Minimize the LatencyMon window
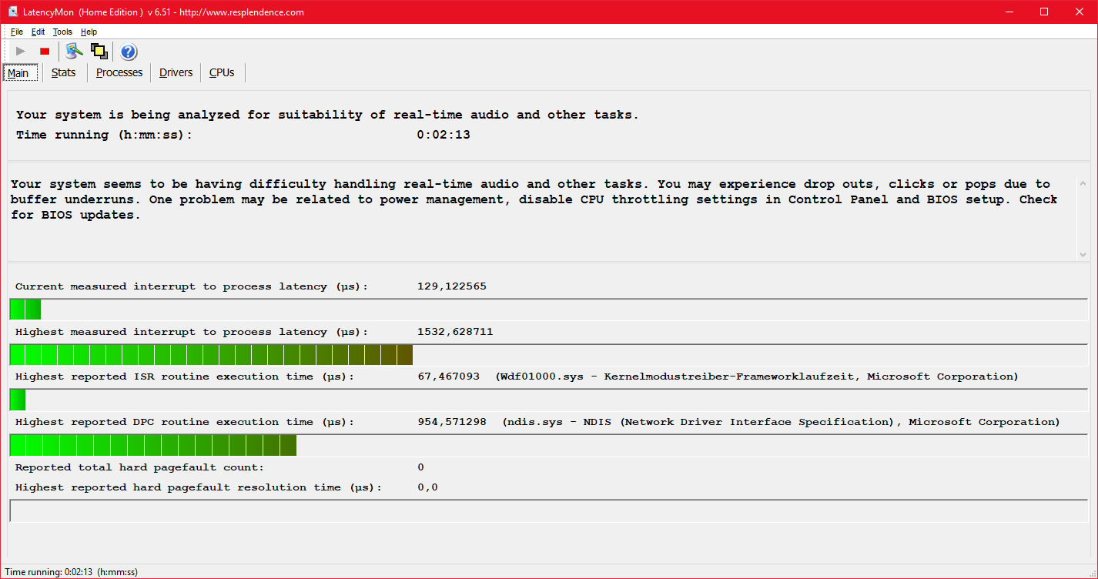 pos(1009,12)
